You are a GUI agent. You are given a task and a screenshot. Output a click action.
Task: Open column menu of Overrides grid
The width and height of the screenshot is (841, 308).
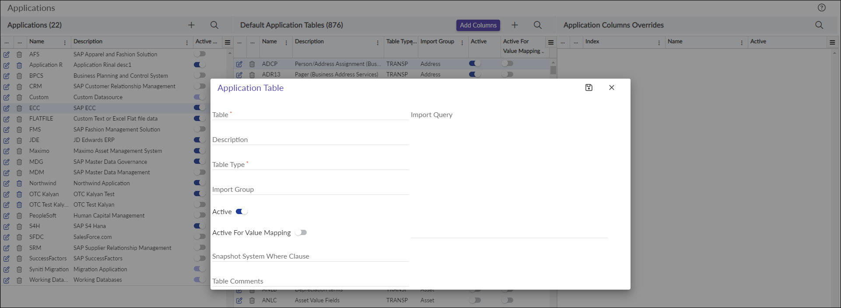coord(832,42)
